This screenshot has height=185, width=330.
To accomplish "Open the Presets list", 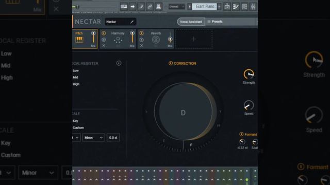I will (215, 22).
